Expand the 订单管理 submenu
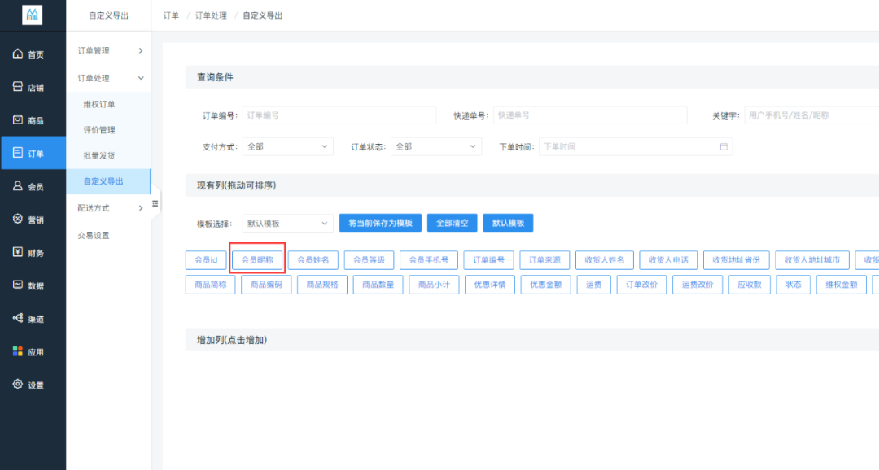The width and height of the screenshot is (879, 470). (x=109, y=51)
